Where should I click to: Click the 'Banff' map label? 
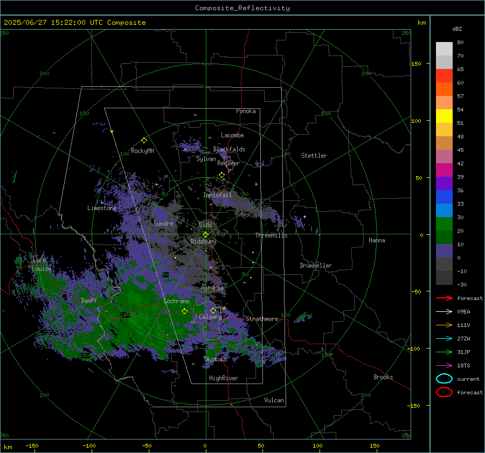coord(89,300)
